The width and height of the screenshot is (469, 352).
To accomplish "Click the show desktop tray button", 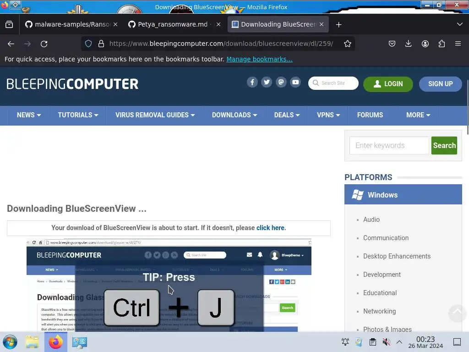I will (457, 342).
